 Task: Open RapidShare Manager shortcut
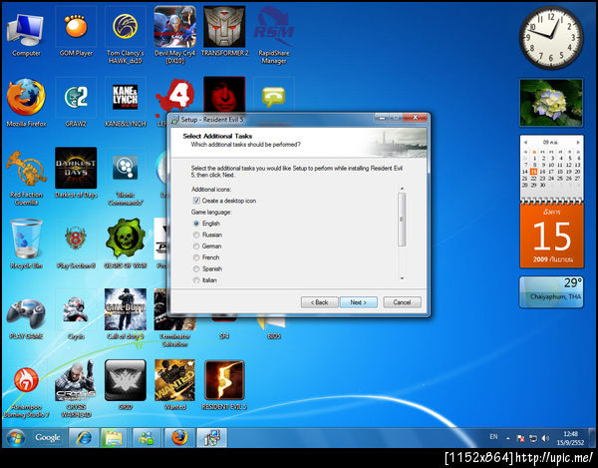[274, 35]
